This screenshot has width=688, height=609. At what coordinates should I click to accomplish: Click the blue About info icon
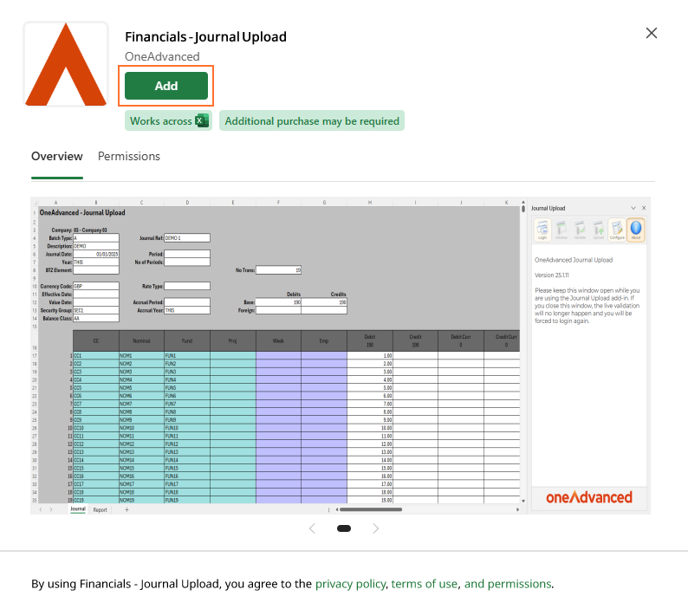tap(636, 230)
